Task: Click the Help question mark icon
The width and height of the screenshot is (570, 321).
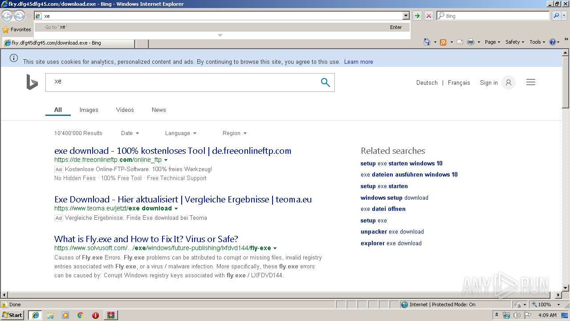Action: (553, 42)
